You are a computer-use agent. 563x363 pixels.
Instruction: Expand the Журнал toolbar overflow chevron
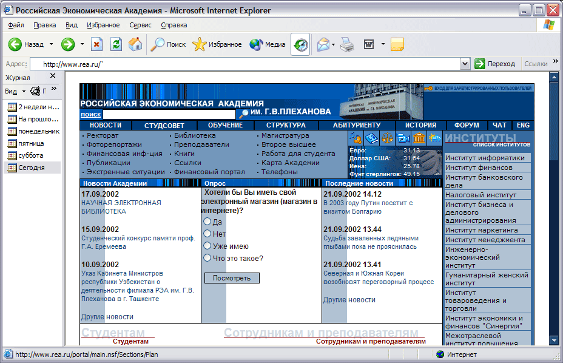point(54,89)
